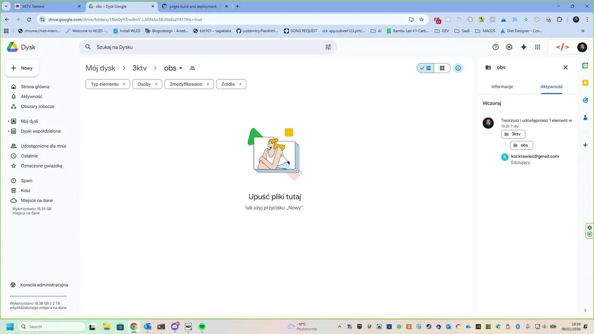Viewport: 594px width, 334px height.
Task: Open Outlook from the Windows taskbar
Action: pos(147,327)
